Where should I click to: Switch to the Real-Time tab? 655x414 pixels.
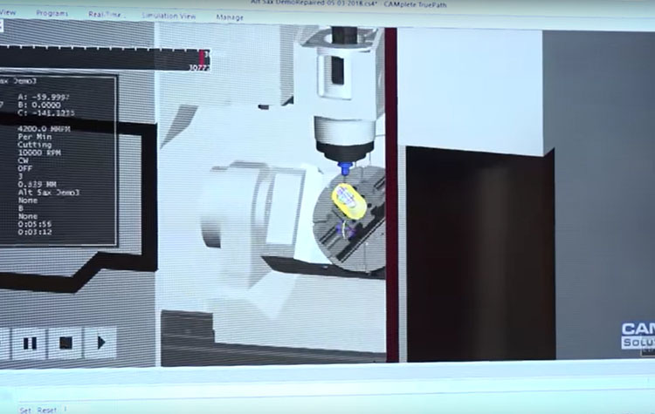(x=107, y=16)
